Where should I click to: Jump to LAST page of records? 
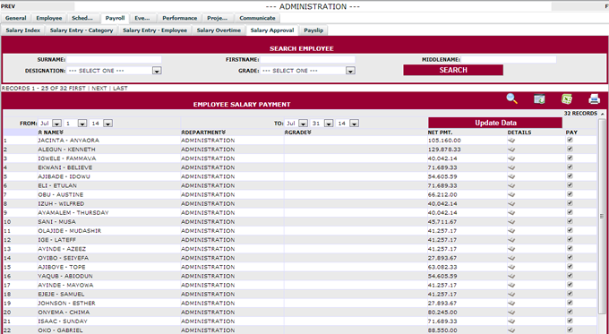point(120,88)
